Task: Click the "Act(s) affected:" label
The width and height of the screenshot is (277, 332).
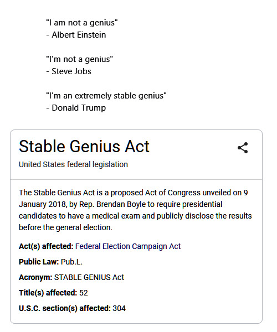Action: (x=46, y=246)
